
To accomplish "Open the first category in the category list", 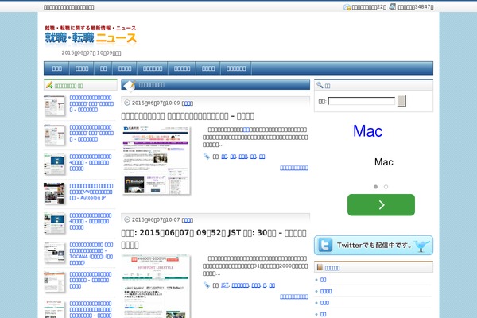I will (x=323, y=280).
